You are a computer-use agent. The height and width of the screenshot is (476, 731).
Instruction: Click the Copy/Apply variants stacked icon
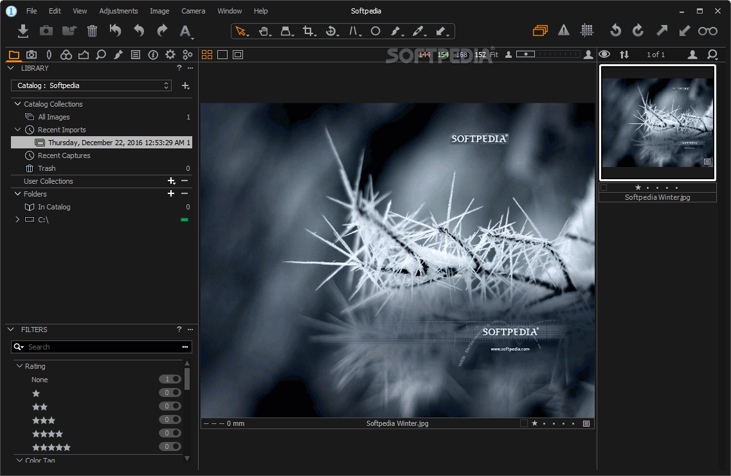click(540, 31)
